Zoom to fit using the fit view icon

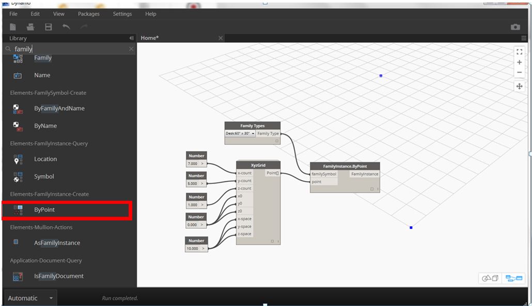click(519, 52)
